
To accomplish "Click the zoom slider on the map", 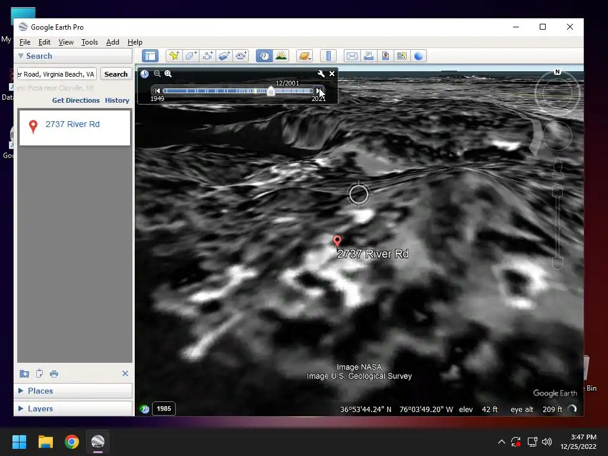I will click(x=558, y=227).
